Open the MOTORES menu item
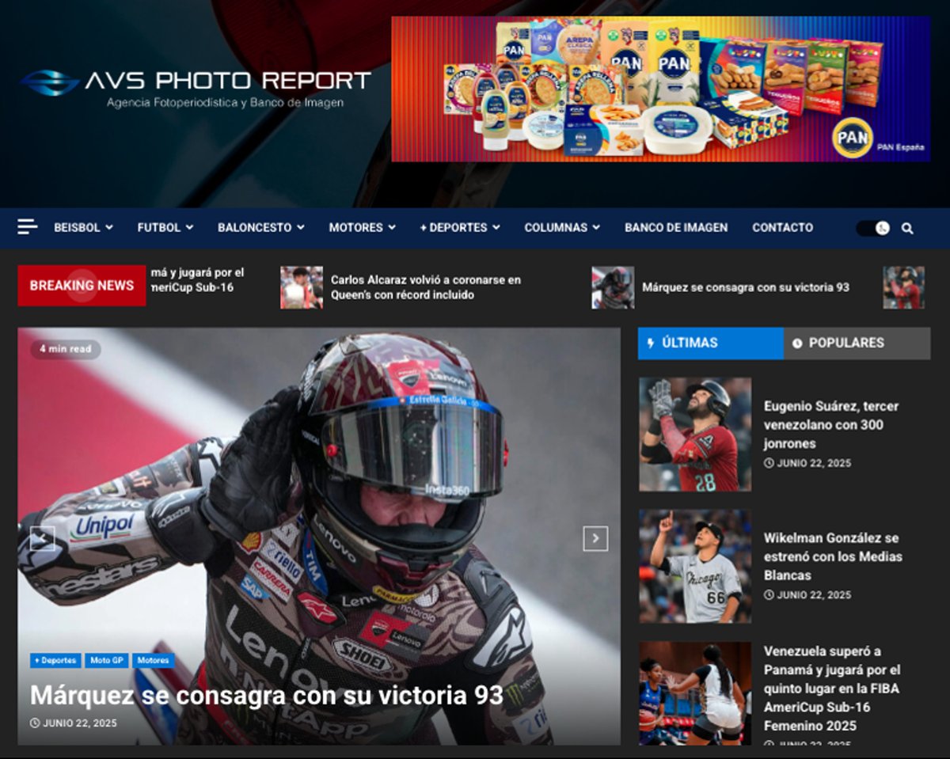The width and height of the screenshot is (950, 759). coord(356,228)
